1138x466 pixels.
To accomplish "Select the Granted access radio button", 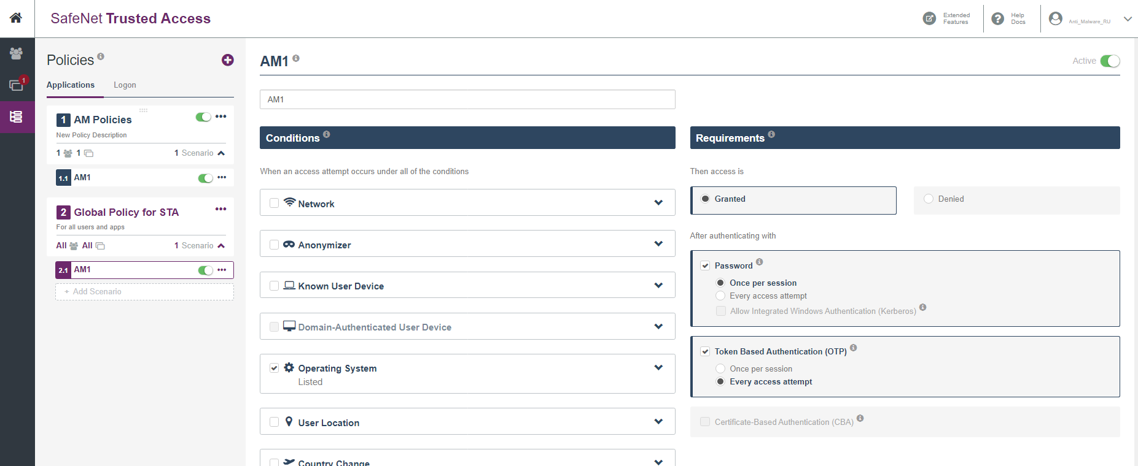I will (x=706, y=199).
